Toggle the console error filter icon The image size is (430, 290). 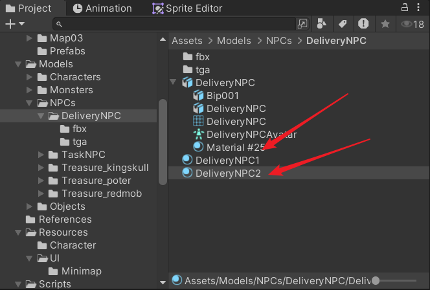pyautogui.click(x=363, y=24)
